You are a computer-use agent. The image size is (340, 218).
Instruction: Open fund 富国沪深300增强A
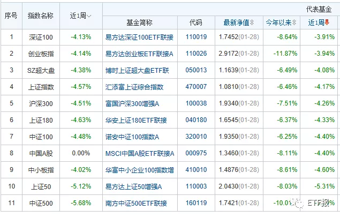[x=132, y=103]
